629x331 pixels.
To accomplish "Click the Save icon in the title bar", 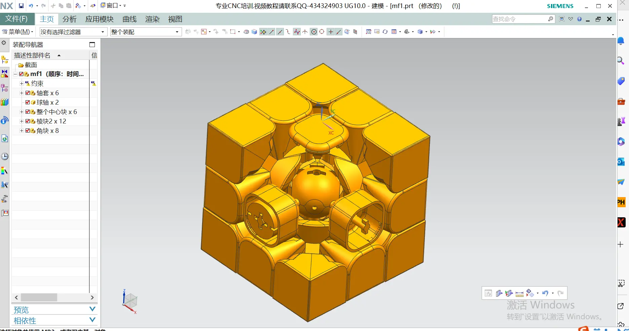I will [21, 6].
